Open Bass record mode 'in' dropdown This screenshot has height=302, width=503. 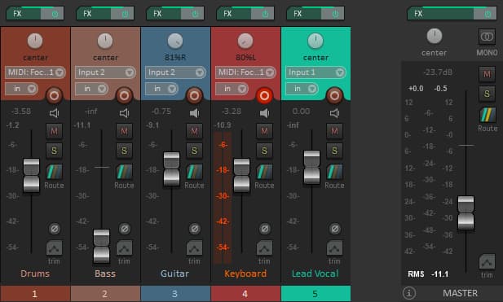click(x=92, y=89)
